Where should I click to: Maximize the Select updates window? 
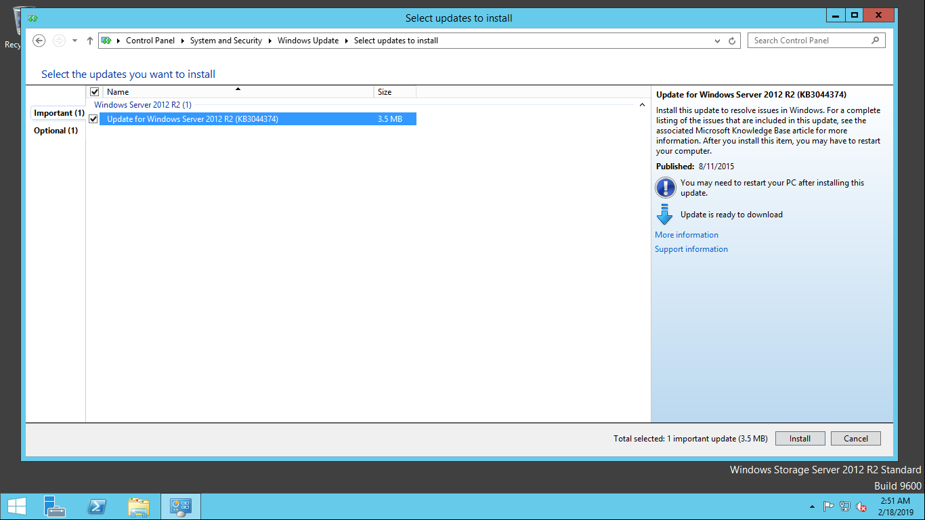tap(855, 15)
